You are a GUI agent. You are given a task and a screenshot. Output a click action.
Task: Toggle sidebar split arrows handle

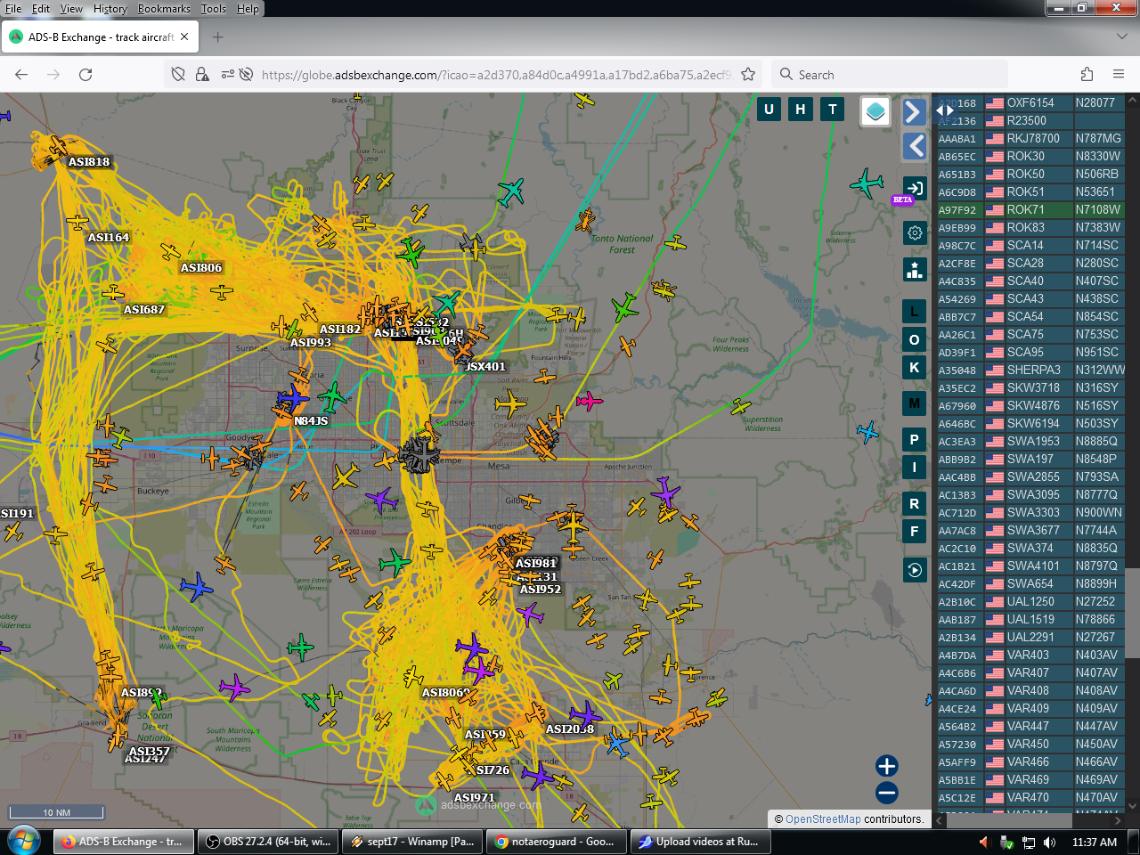pyautogui.click(x=945, y=110)
